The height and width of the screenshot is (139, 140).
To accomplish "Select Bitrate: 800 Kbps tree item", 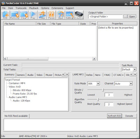I will (x=22, y=90).
